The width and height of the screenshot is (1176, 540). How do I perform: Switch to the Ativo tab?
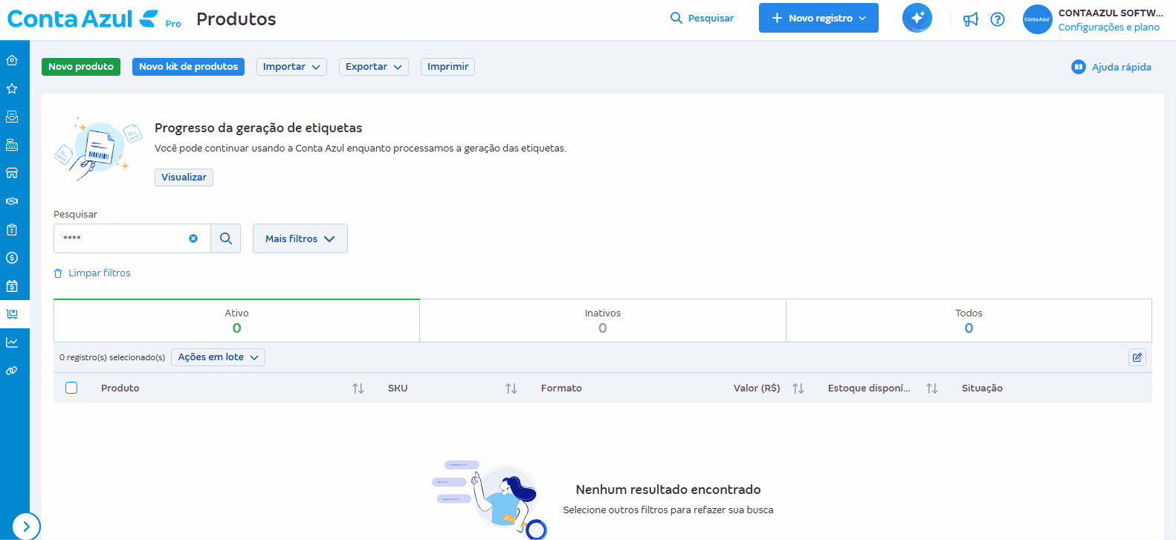(x=236, y=321)
